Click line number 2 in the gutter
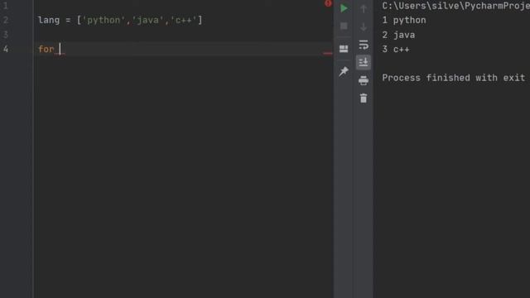 (6, 20)
